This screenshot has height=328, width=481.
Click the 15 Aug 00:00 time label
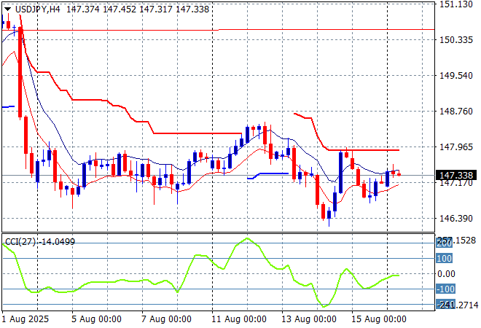coord(379,319)
